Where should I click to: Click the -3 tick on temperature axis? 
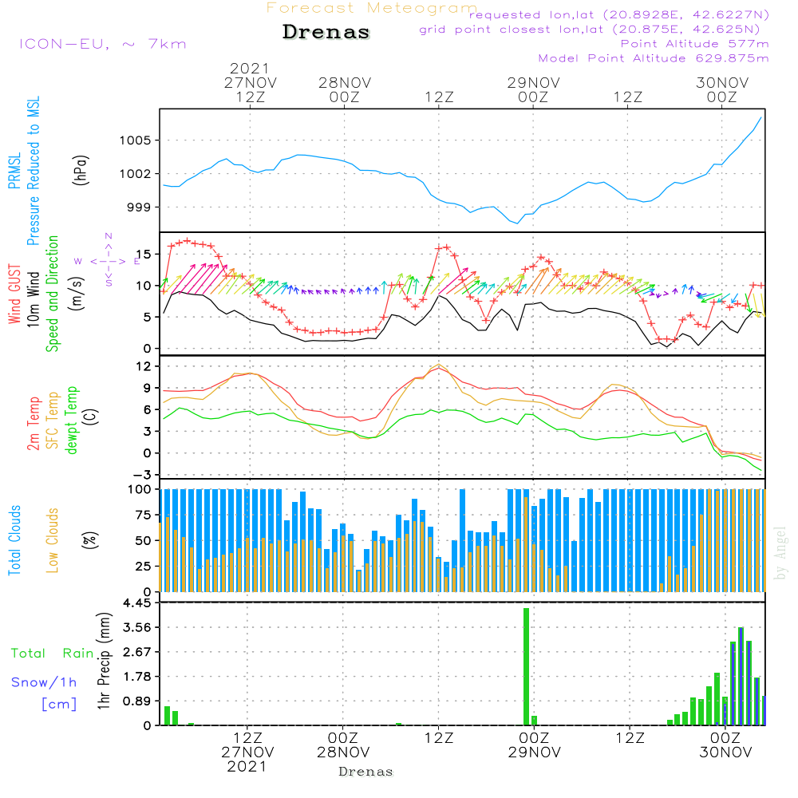point(142,475)
